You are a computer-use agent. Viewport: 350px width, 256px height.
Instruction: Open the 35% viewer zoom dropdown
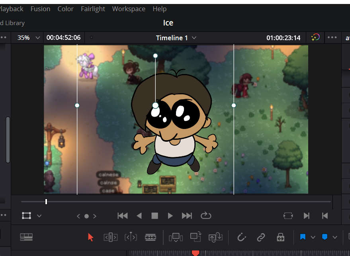29,38
